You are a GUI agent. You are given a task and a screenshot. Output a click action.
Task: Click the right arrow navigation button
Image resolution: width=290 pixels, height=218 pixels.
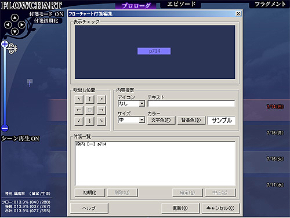pyautogui.click(x=21, y=25)
